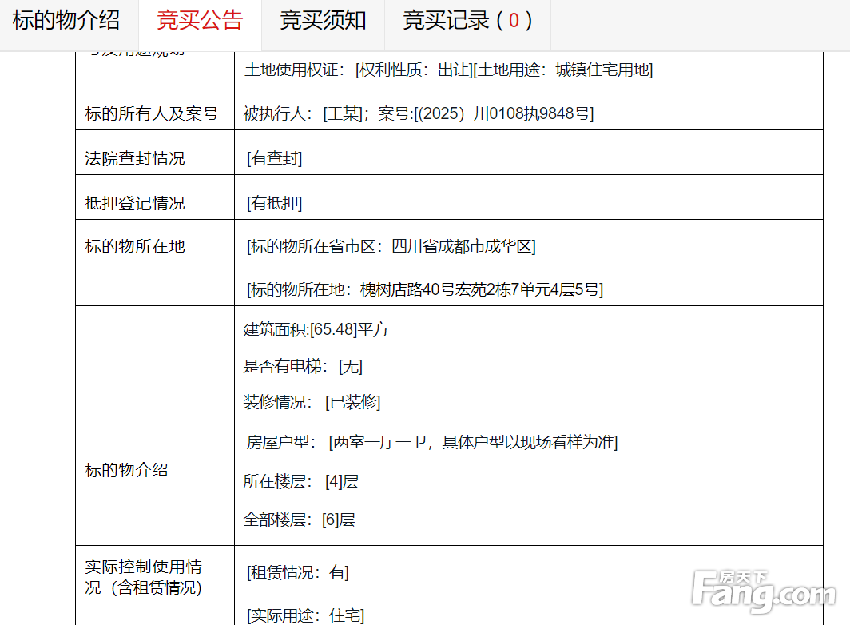Click the 标的物所在地 row label
This screenshot has height=625, width=850.
pyautogui.click(x=135, y=246)
